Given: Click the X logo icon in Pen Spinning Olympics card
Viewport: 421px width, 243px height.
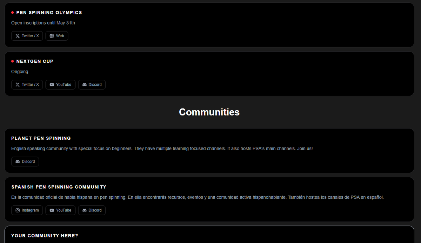Looking at the screenshot, I should point(18,36).
